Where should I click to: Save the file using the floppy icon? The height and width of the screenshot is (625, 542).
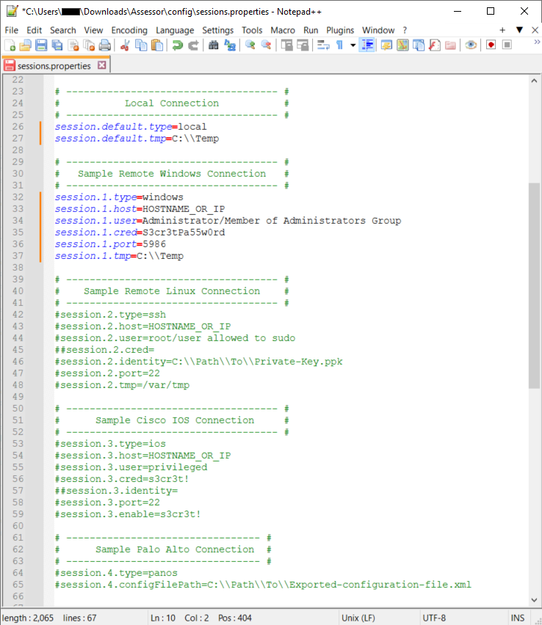click(41, 45)
